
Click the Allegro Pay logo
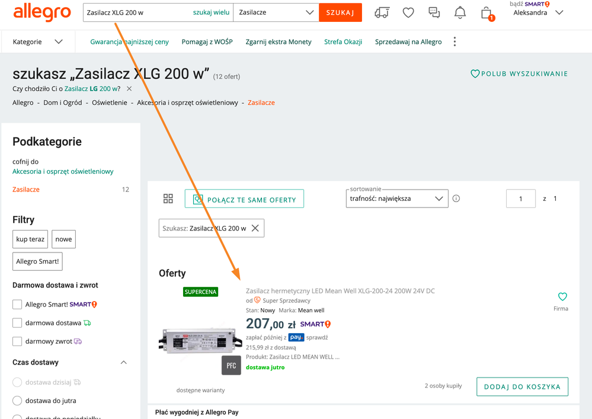(x=296, y=337)
